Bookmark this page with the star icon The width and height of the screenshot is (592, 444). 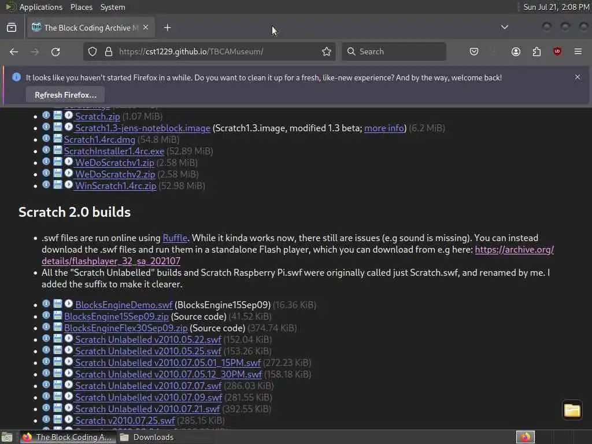click(327, 51)
